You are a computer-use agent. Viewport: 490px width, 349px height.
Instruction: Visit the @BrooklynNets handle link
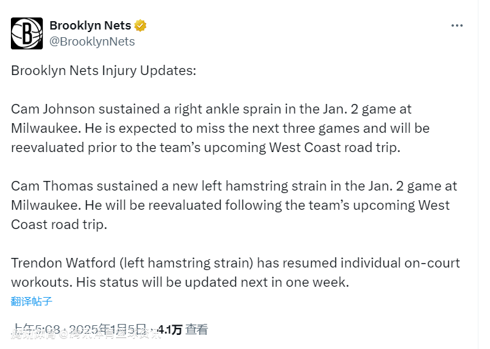pyautogui.click(x=92, y=42)
